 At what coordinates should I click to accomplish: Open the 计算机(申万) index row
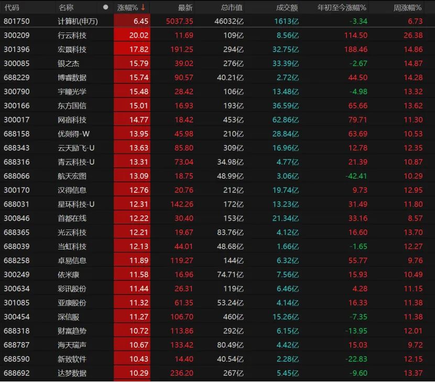pos(78,21)
